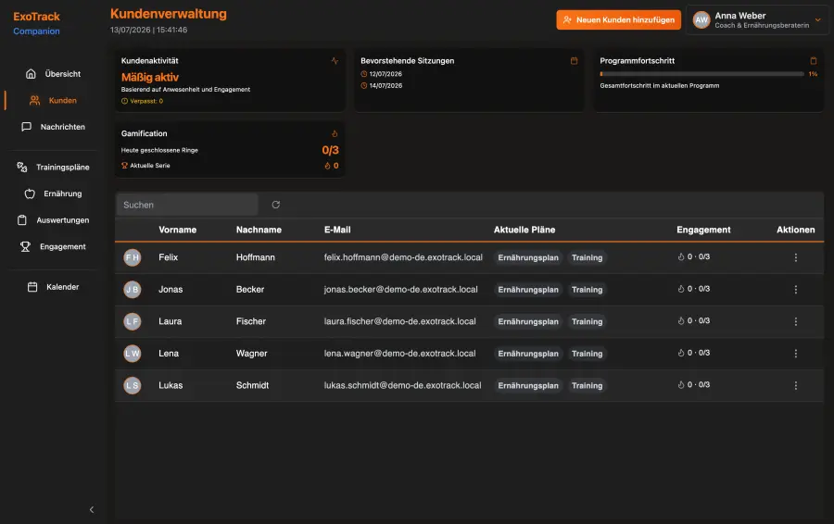Click Laura Fischer's LF avatar

pyautogui.click(x=133, y=321)
